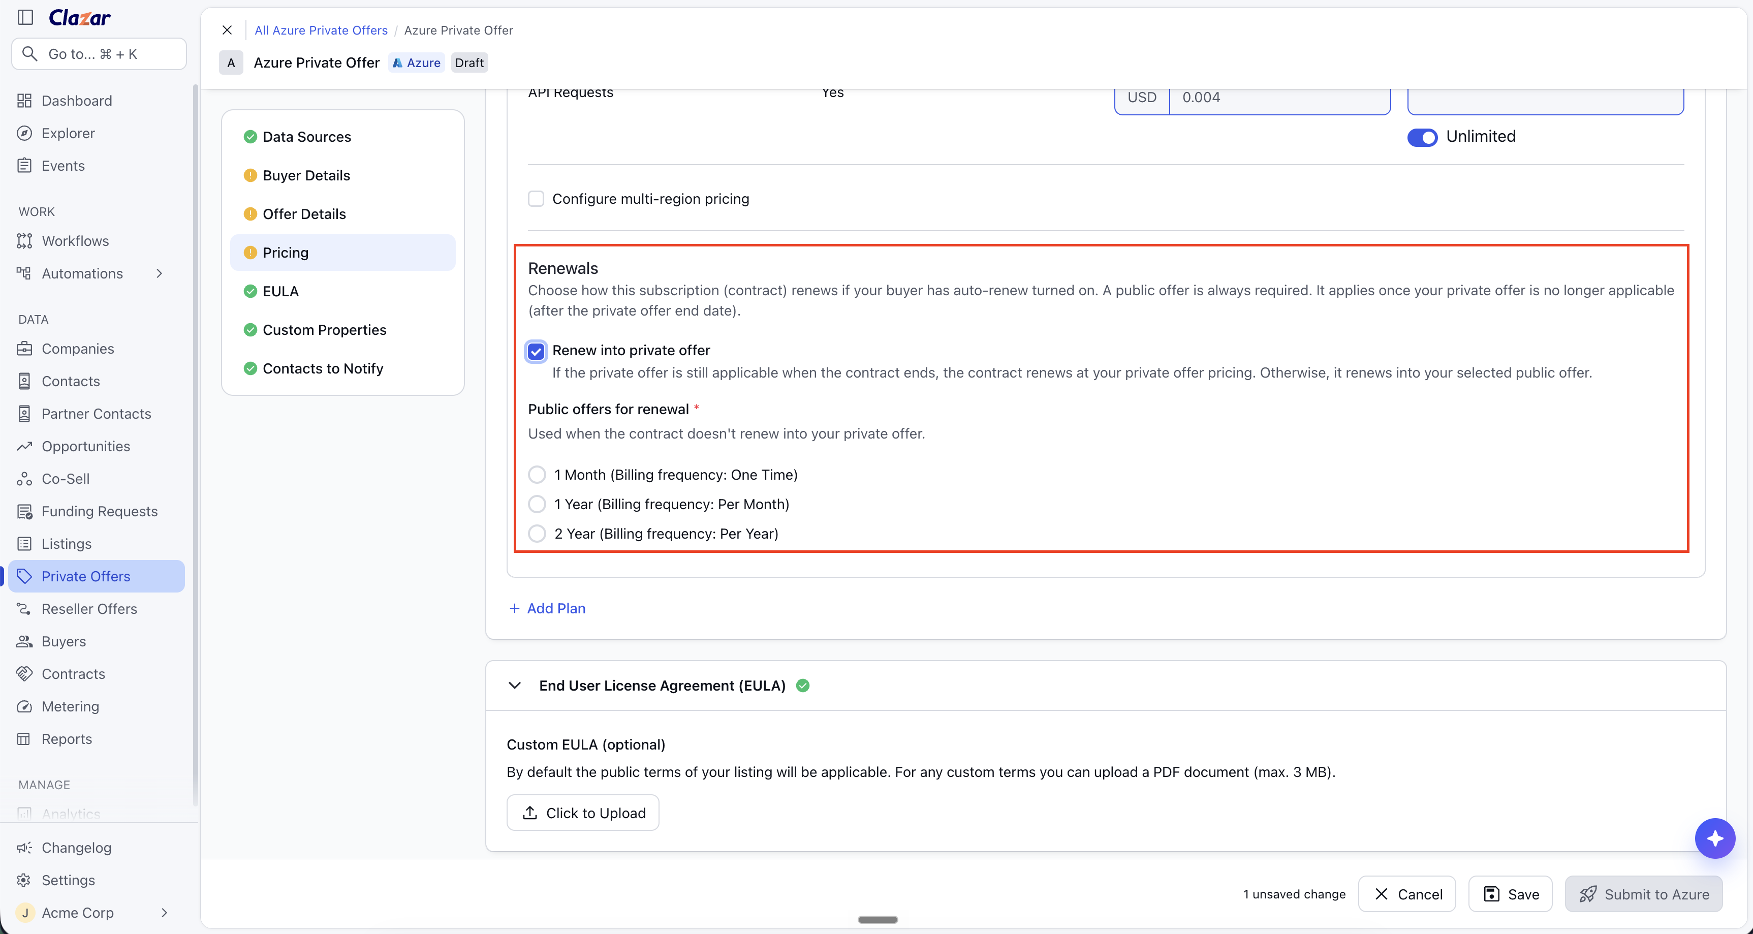The width and height of the screenshot is (1753, 934).
Task: Open the Reports table icon
Action: [24, 739]
